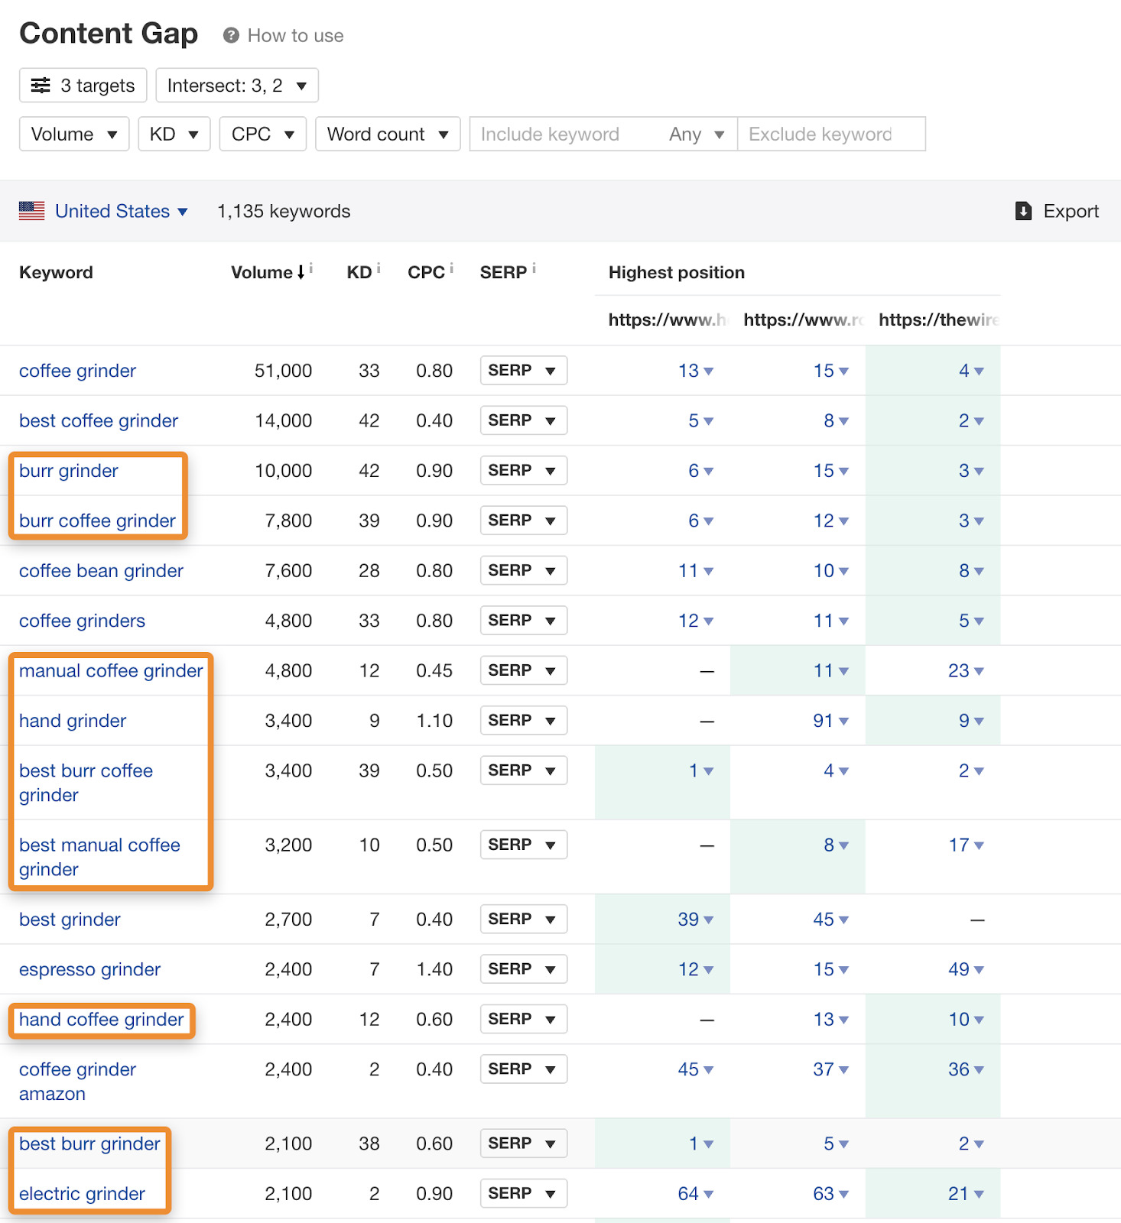Screen dimensions: 1121x1223
Task: Click the United States flag icon
Action: click(31, 211)
